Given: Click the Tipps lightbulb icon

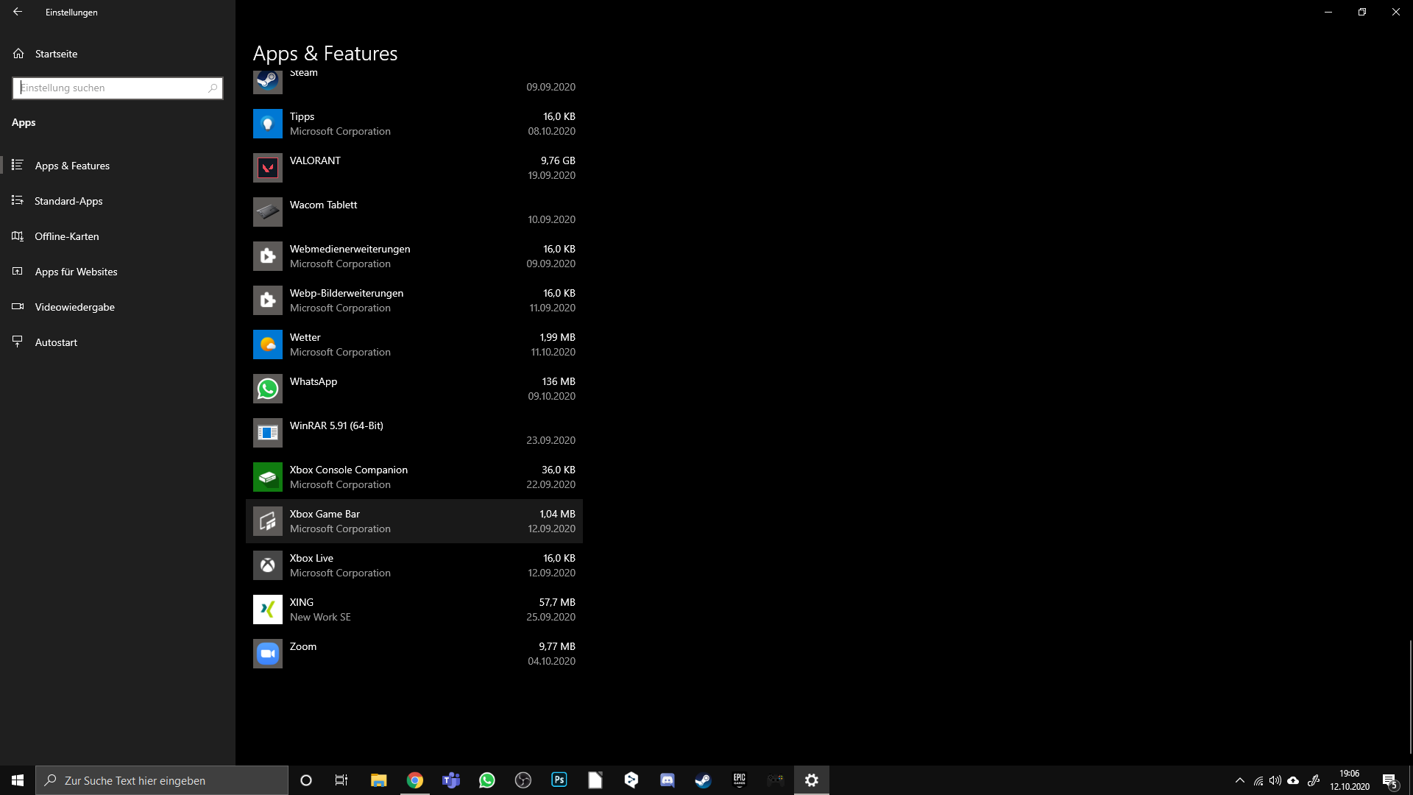Looking at the screenshot, I should click(x=267, y=124).
